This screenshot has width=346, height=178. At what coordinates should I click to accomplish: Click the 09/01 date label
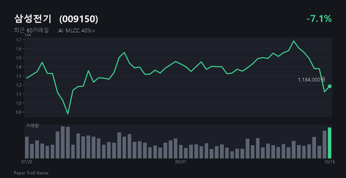(x=181, y=162)
